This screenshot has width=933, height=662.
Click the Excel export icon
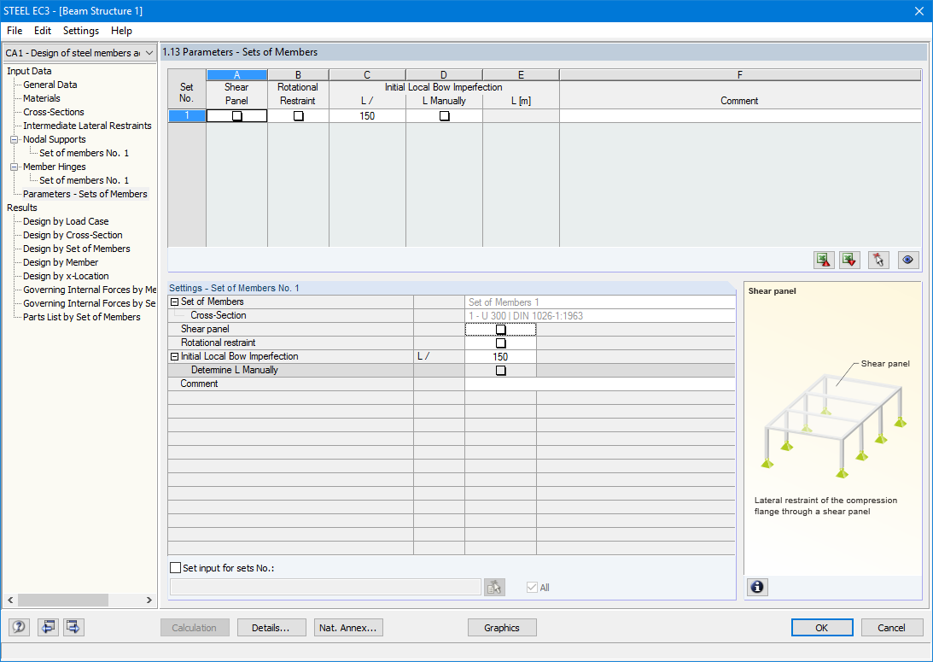click(824, 261)
